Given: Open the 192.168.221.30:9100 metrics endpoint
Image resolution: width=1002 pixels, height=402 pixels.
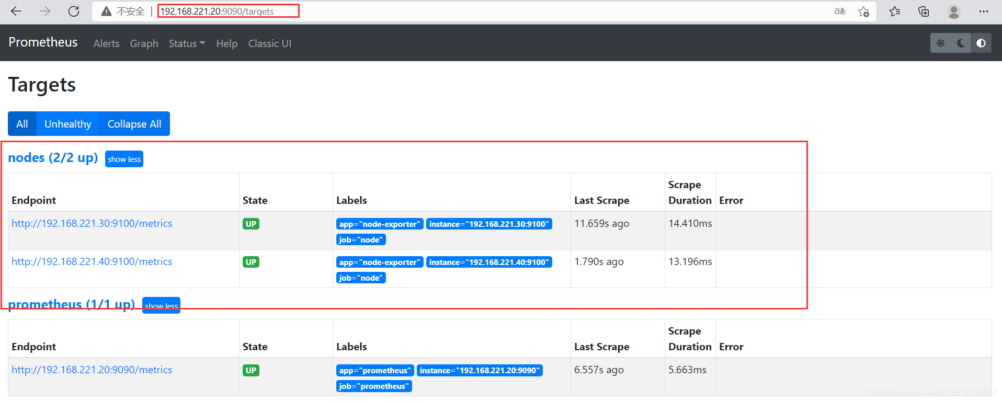Looking at the screenshot, I should coord(92,223).
